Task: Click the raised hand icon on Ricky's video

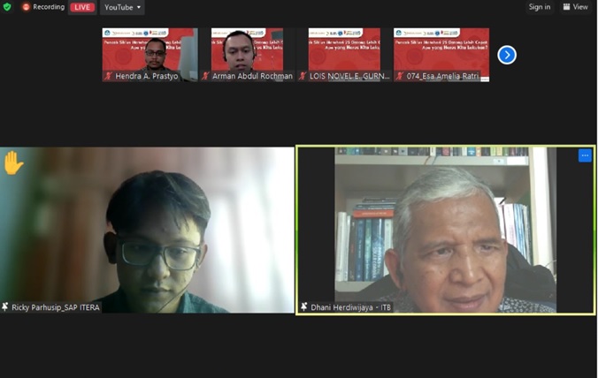Action: click(13, 163)
